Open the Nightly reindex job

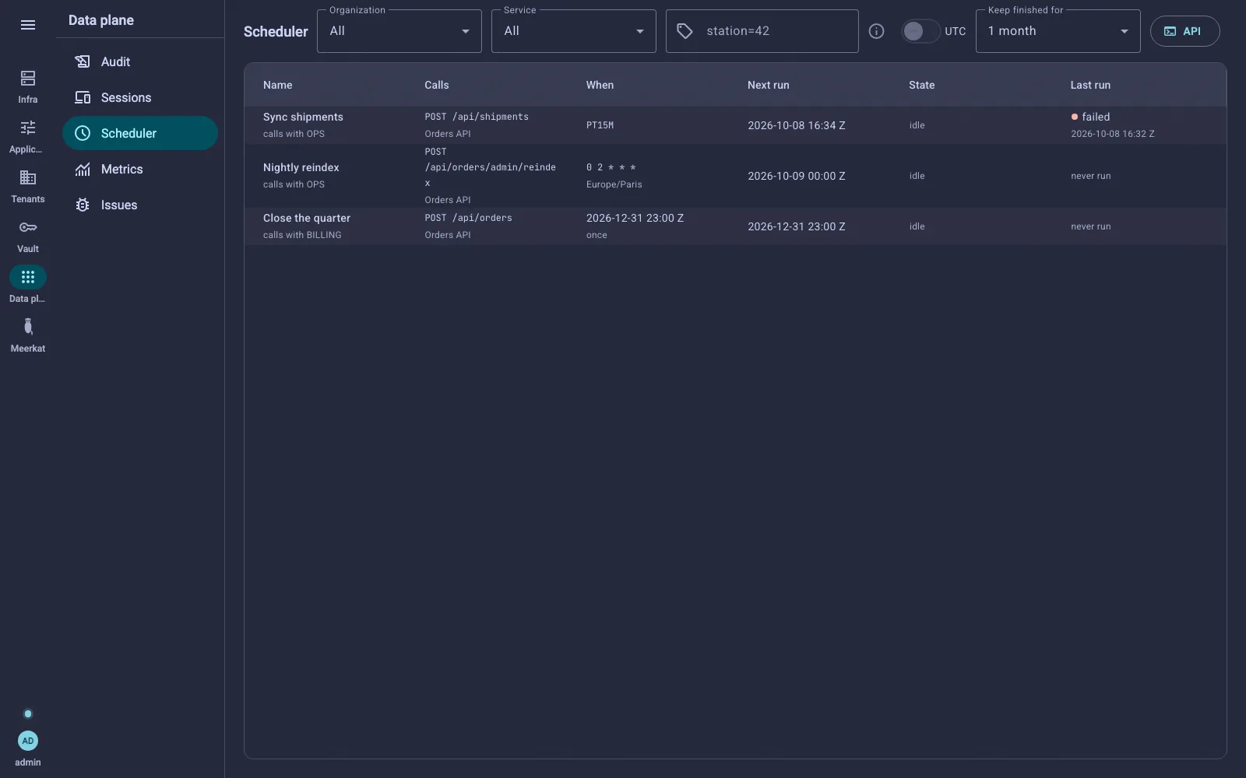(x=735, y=176)
